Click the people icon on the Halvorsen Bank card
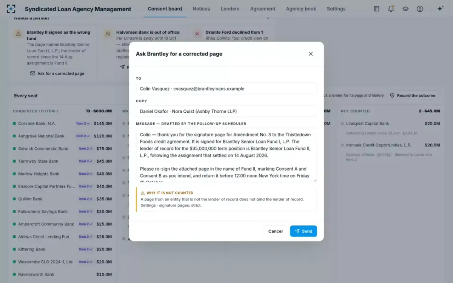The width and height of the screenshot is (453, 283). (108, 34)
